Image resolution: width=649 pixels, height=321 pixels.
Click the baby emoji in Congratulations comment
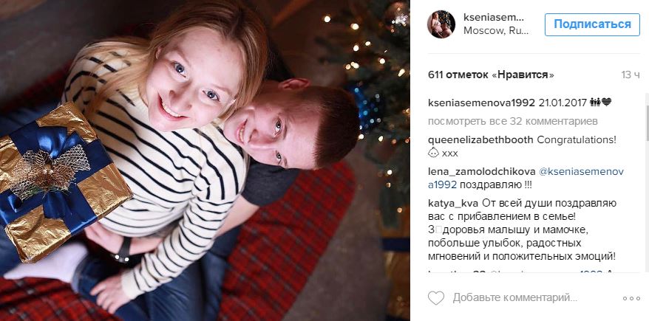(x=433, y=153)
